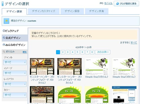Click the star icon beside ピックアップ
Screen dimensions: 141x104
pyautogui.click(x=4, y=31)
